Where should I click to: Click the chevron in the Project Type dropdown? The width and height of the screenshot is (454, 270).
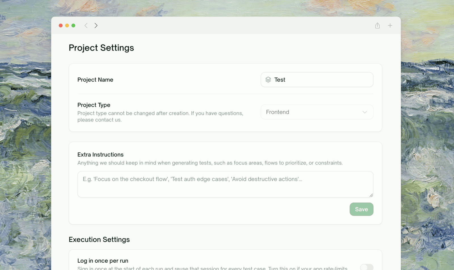point(365,112)
